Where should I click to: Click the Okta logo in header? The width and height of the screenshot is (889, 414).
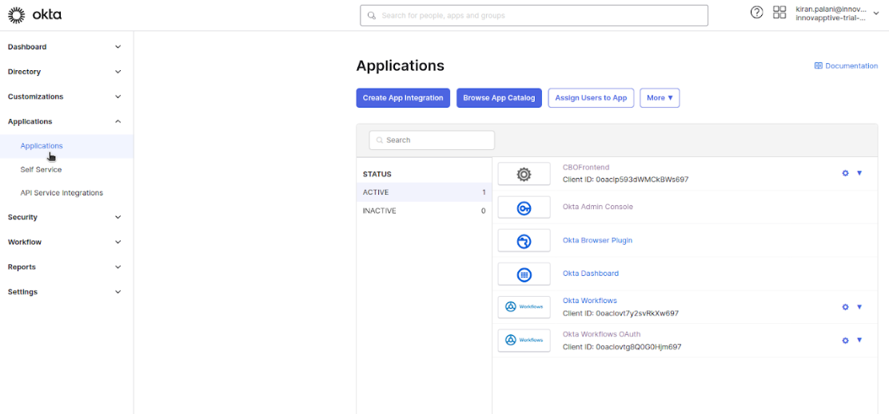pos(34,14)
